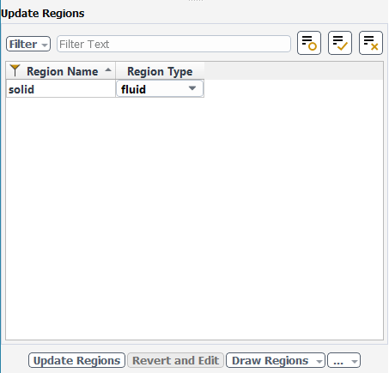Screen dimensions: 389x373
Task: Expand the ellipsis button dropdown arrow
Action: click(x=355, y=362)
